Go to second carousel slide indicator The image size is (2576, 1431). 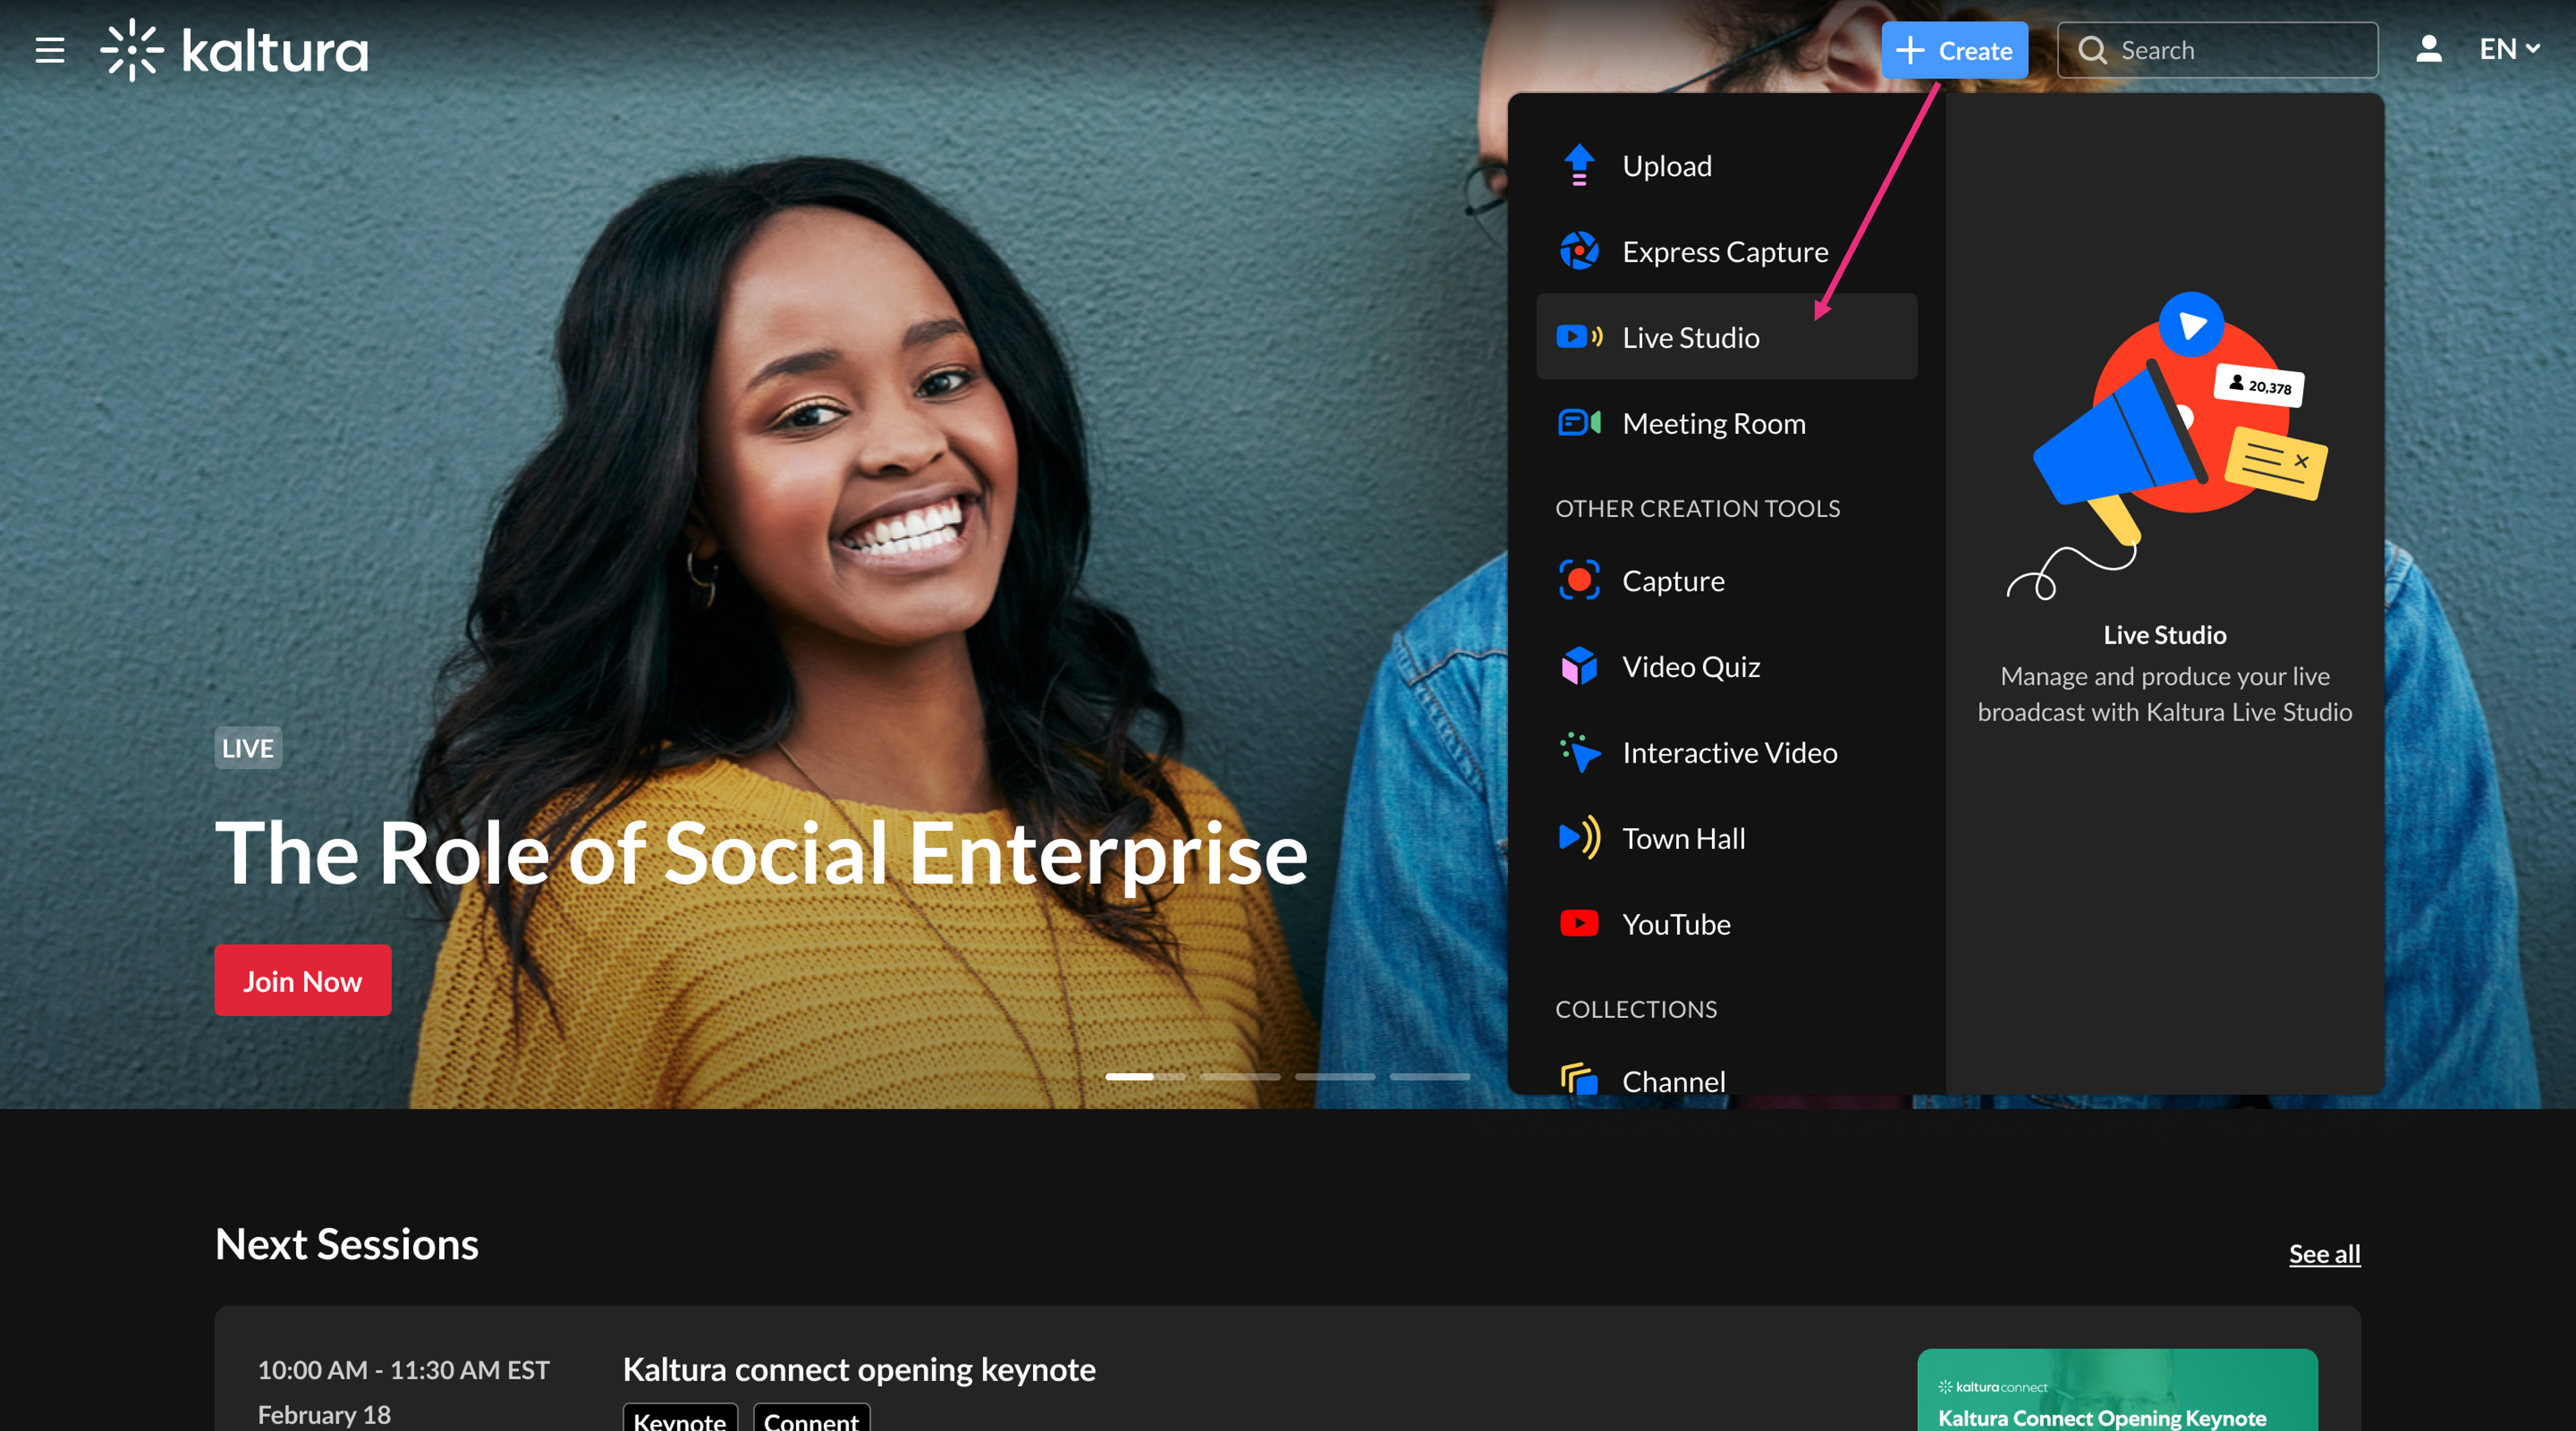[x=1240, y=1076]
